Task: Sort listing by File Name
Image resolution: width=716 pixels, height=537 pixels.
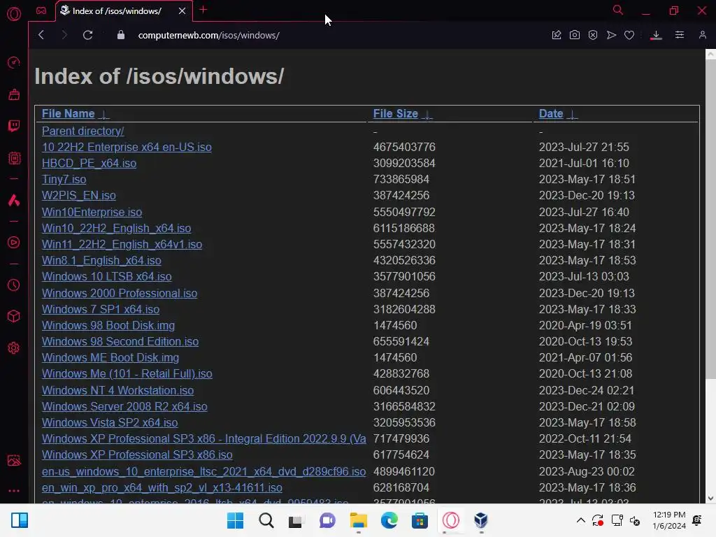Action: pyautogui.click(x=68, y=114)
